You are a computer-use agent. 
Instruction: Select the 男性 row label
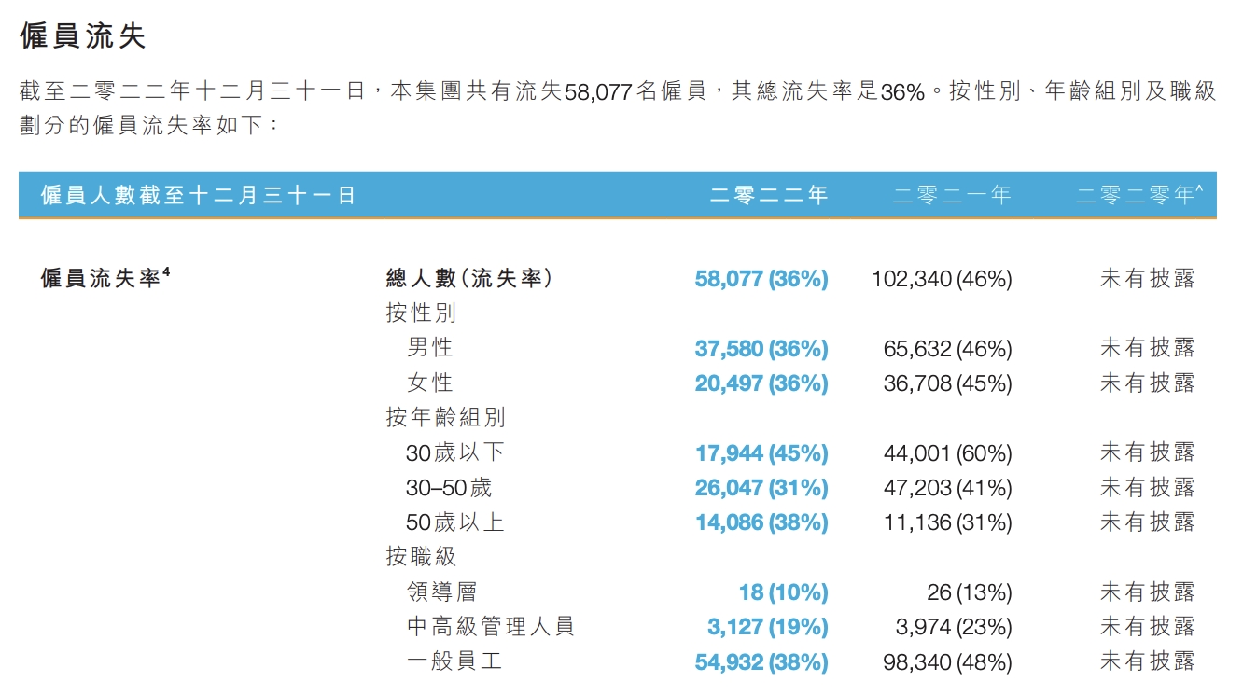[x=430, y=347]
